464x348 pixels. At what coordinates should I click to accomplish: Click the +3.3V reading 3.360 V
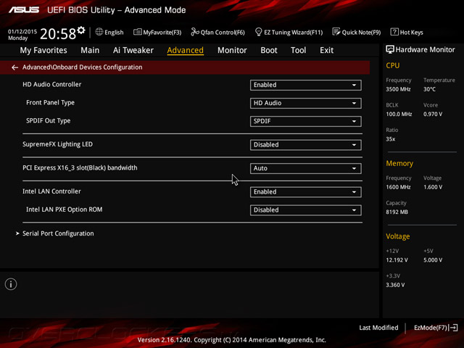395,285
